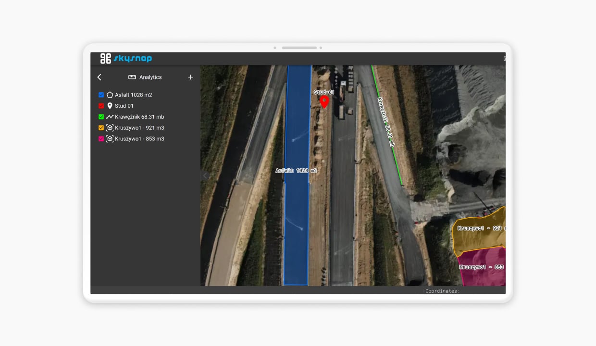Open the Asfalt 1028 m2 list entry
Screen dimensions: 596x346
pos(134,95)
